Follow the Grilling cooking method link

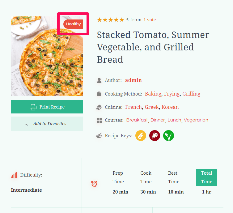[x=191, y=94]
